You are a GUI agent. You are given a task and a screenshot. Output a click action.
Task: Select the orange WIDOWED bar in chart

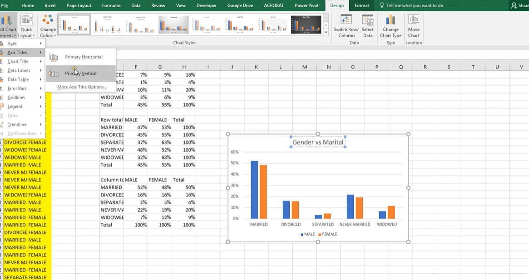[391, 212]
